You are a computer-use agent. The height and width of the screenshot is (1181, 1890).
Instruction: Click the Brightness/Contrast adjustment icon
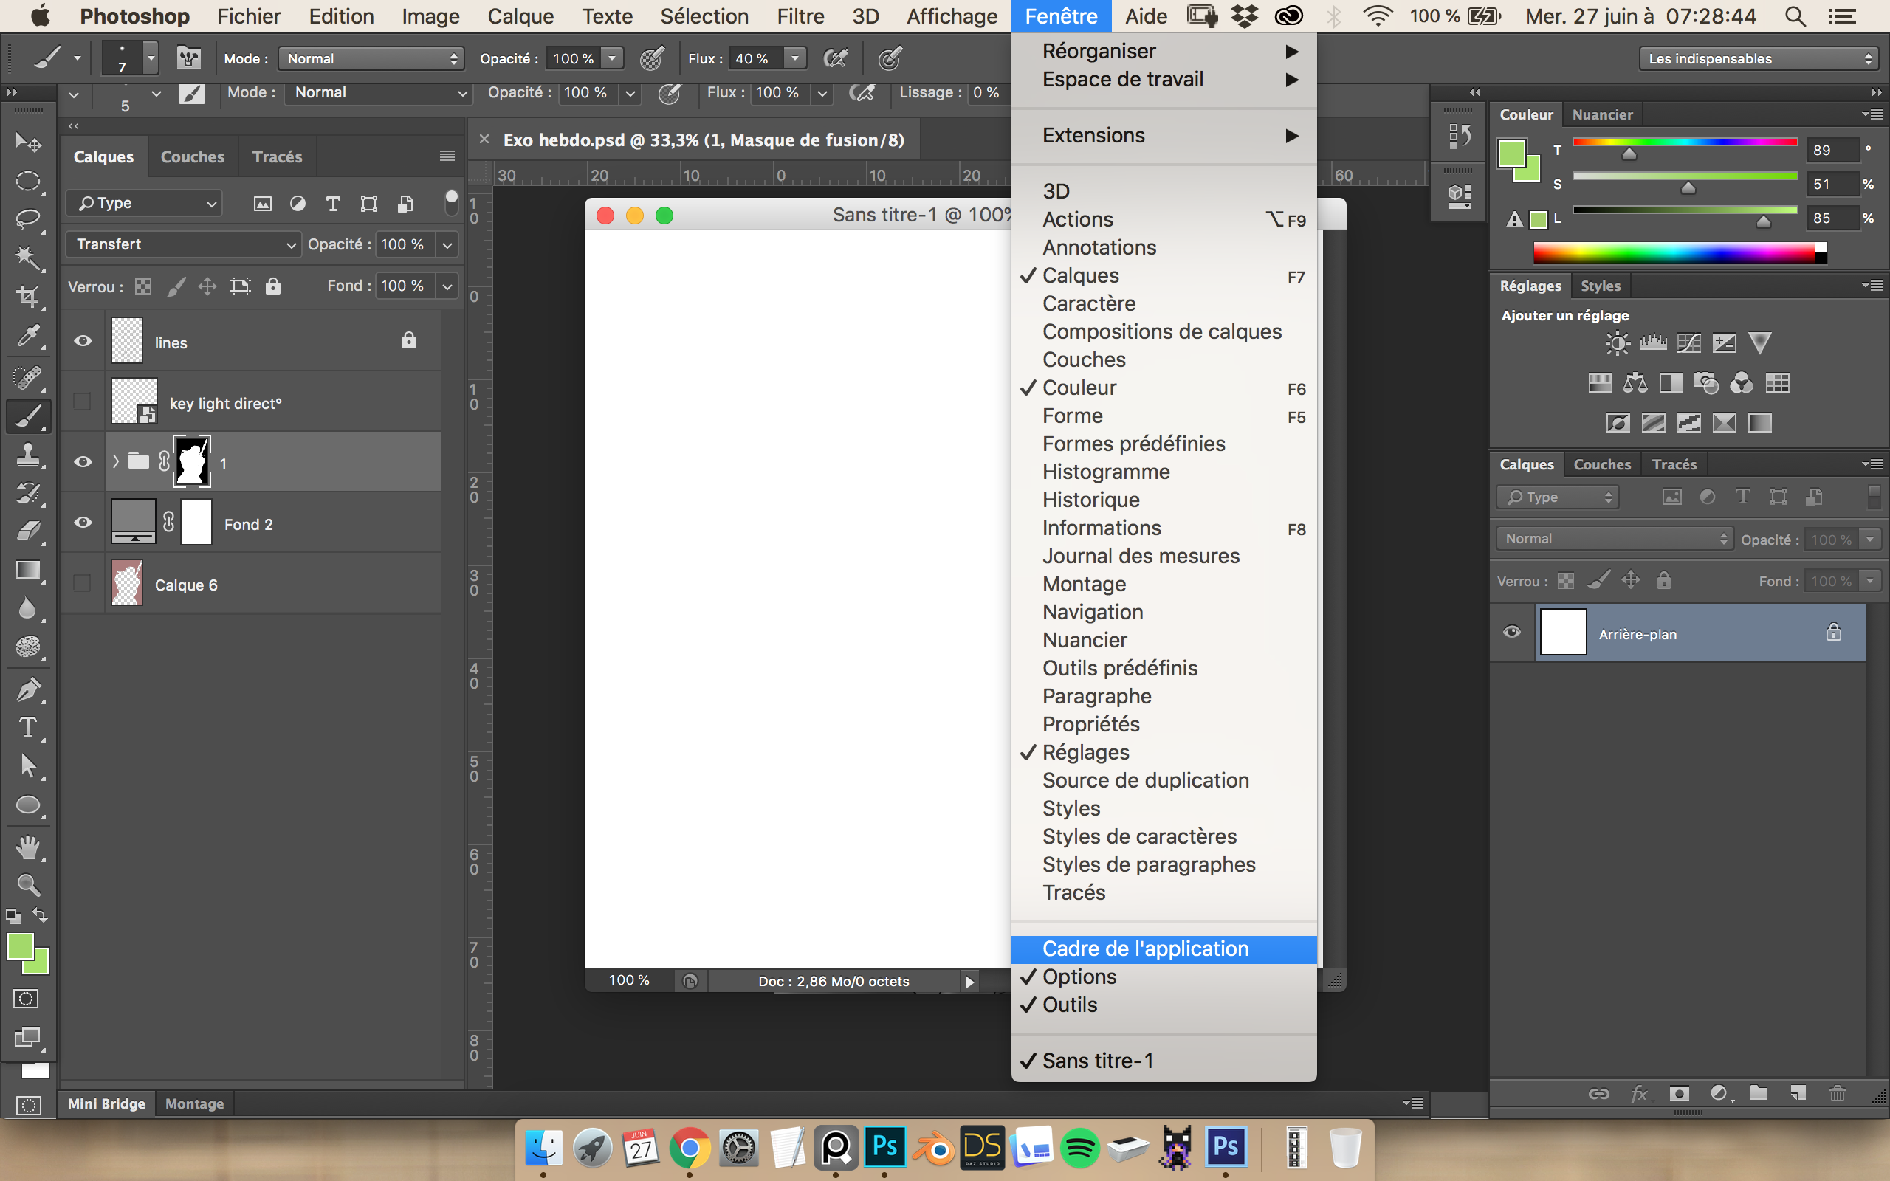[x=1617, y=343]
